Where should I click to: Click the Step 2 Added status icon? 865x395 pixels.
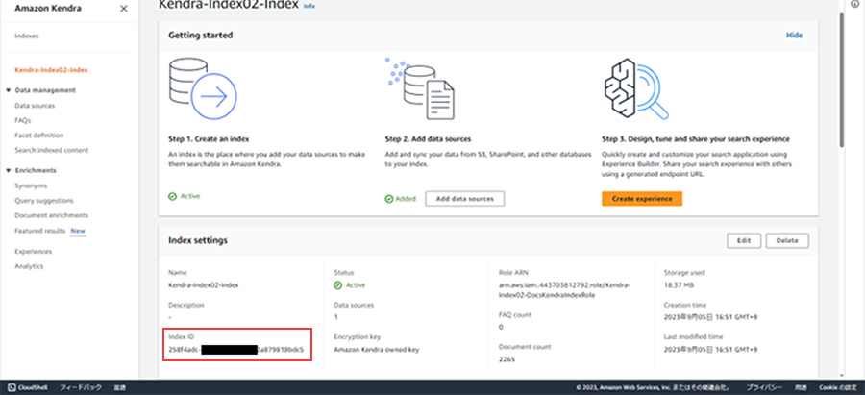tap(389, 199)
